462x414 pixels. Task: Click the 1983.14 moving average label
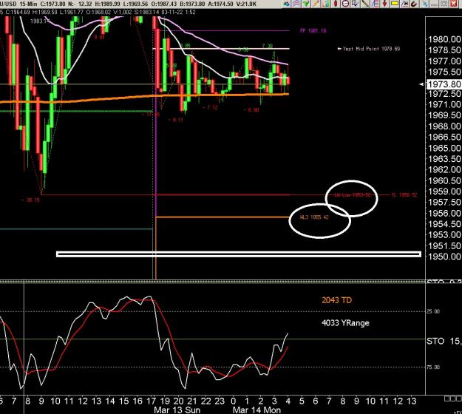pyautogui.click(x=38, y=21)
